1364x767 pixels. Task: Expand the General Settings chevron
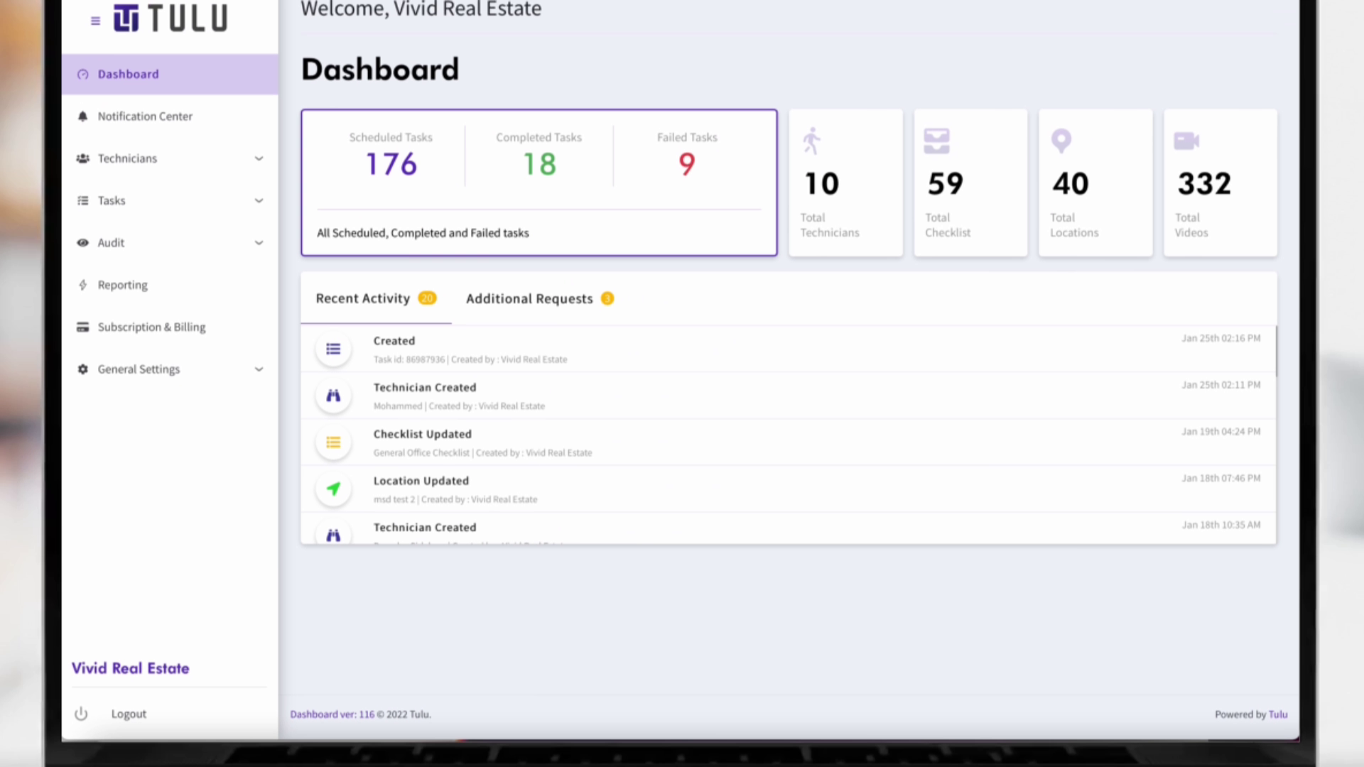click(x=259, y=369)
